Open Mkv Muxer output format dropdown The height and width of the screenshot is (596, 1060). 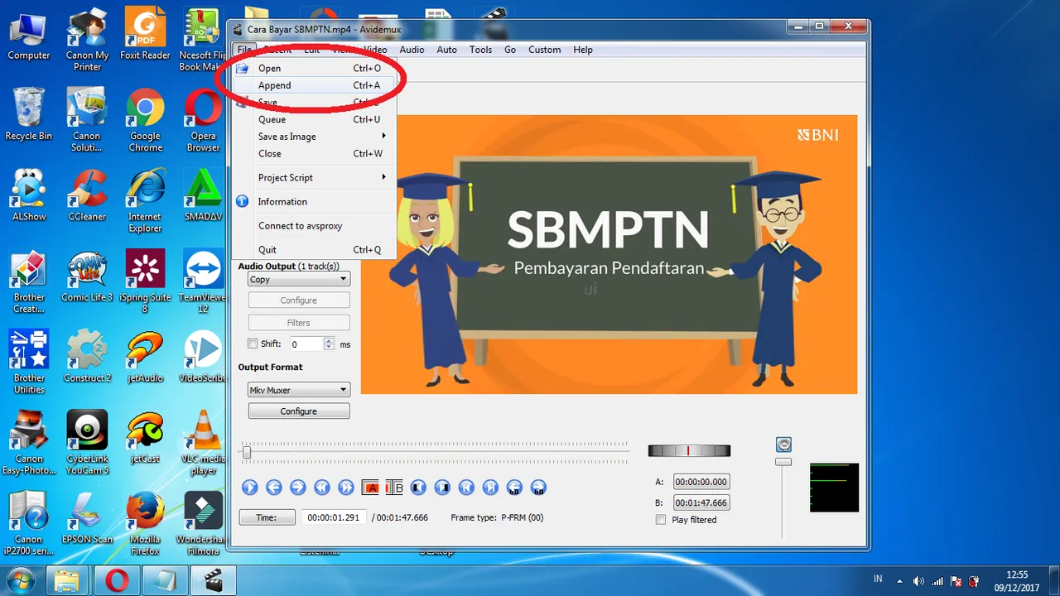coord(299,390)
